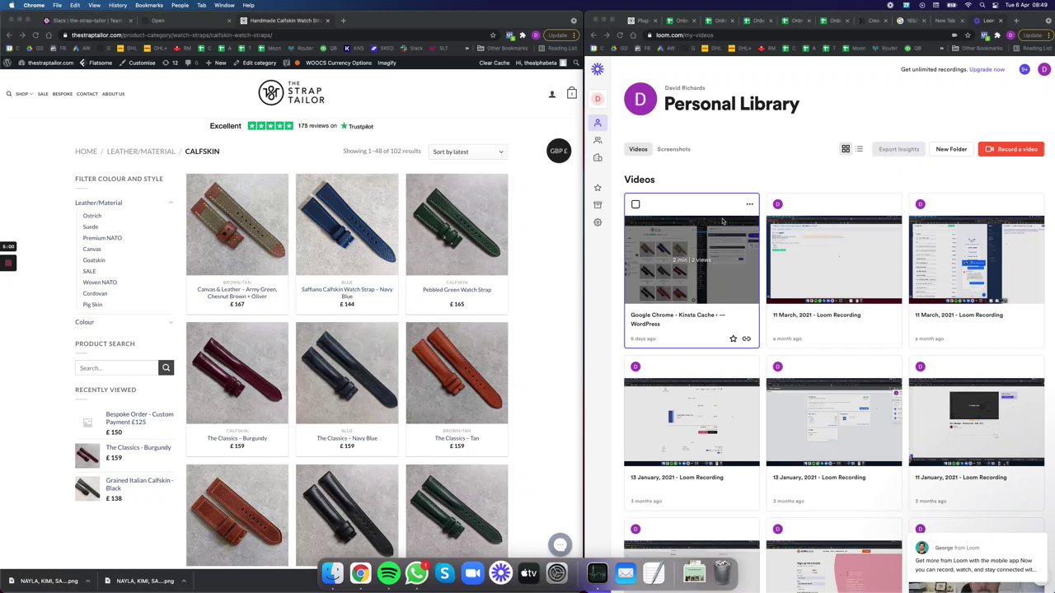The image size is (1055, 593).
Task: Click Clear Cache in WordPress admin bar
Action: [x=495, y=63]
